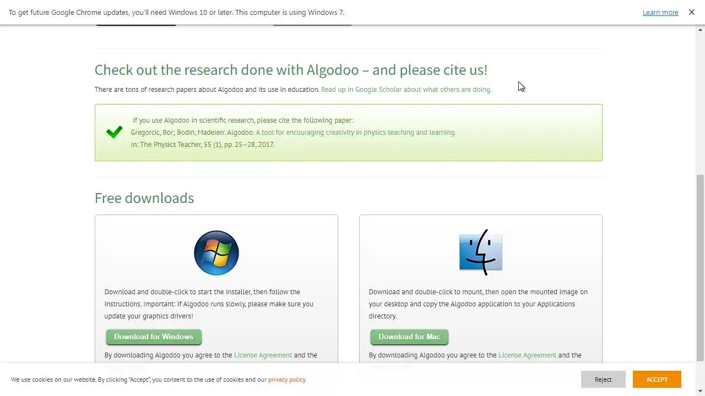Dismiss the Chrome update notification bar
Image resolution: width=705 pixels, height=396 pixels.
[692, 12]
